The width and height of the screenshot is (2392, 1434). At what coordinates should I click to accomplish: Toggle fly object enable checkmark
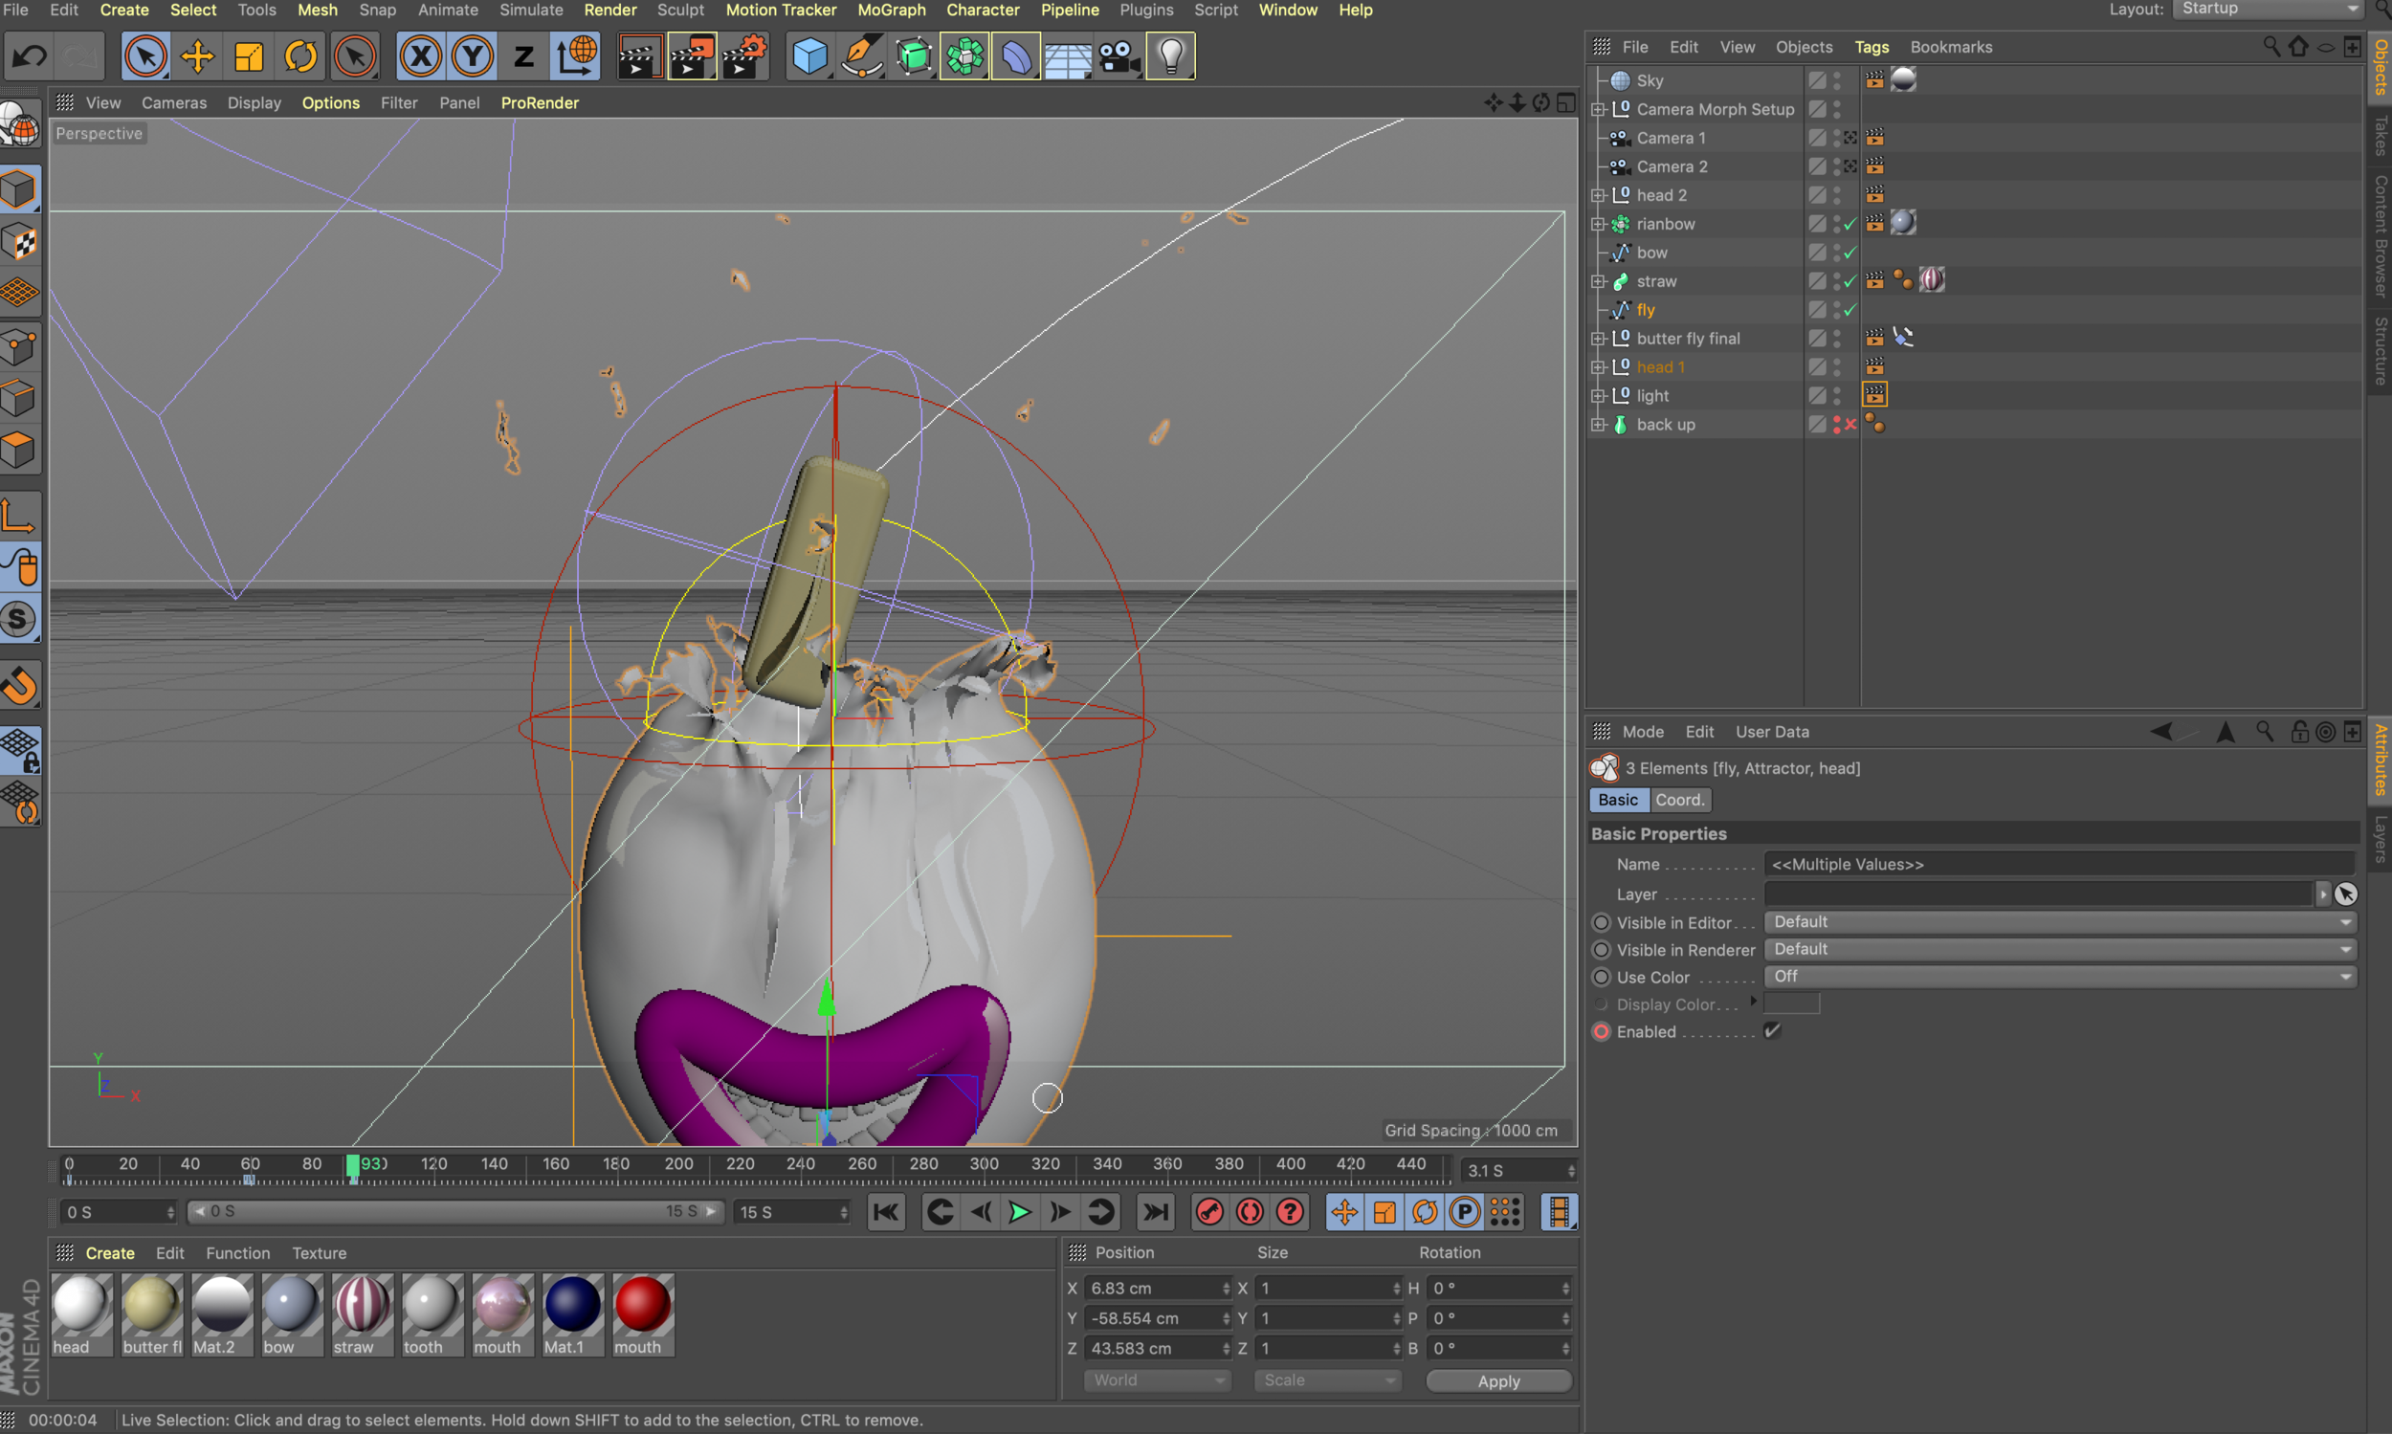click(x=1849, y=310)
